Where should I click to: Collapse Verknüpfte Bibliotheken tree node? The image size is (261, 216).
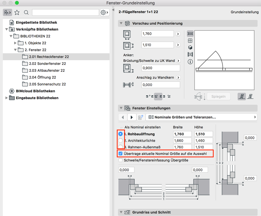tap(7, 29)
